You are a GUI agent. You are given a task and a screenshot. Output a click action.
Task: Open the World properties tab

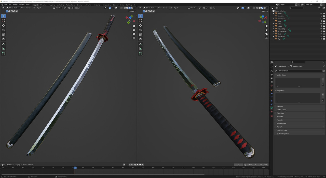click(x=271, y=85)
